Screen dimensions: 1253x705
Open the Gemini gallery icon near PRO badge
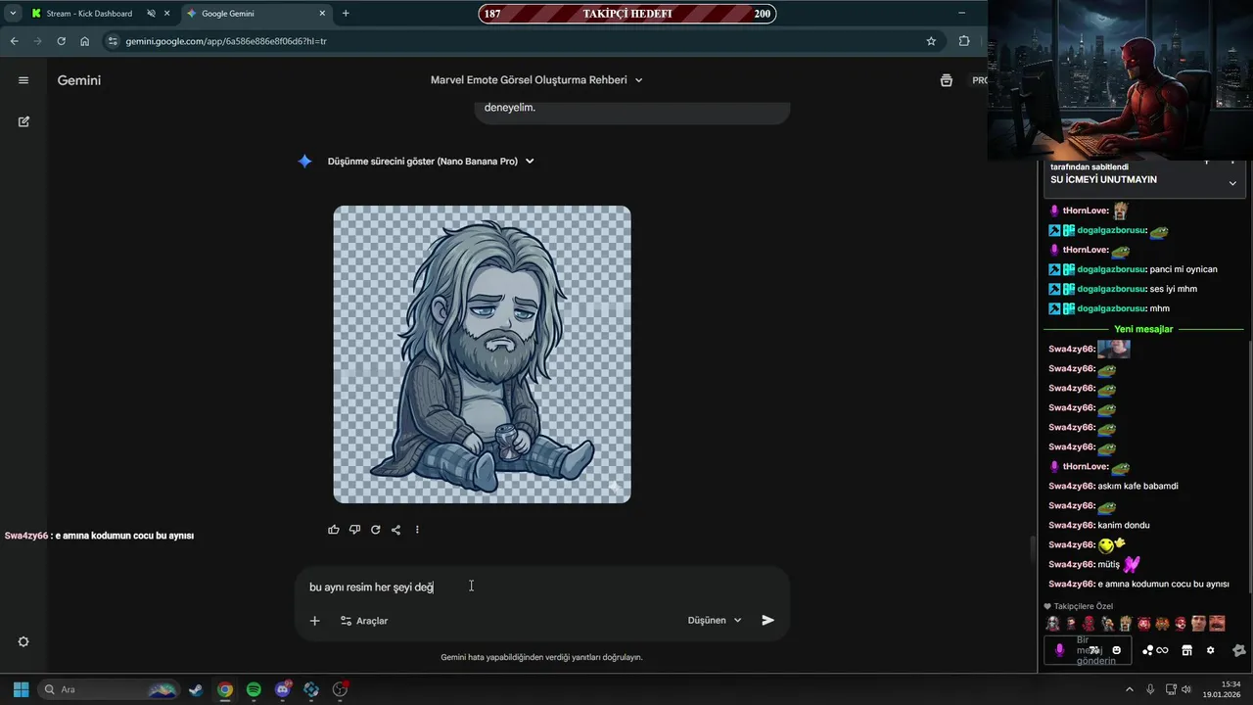click(946, 80)
